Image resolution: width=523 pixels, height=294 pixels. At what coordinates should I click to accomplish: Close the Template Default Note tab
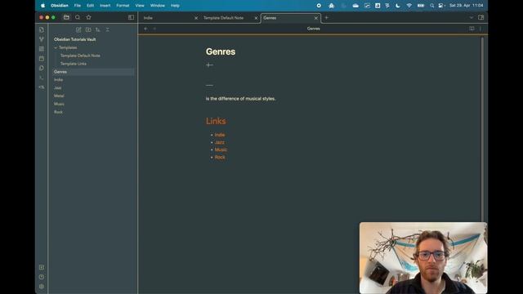pos(256,18)
